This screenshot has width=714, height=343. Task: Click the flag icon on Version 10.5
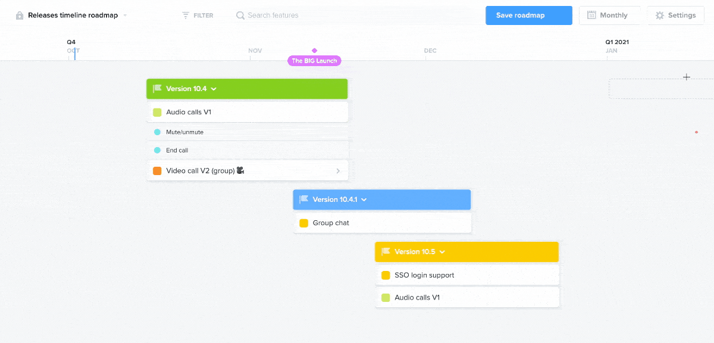coord(386,252)
